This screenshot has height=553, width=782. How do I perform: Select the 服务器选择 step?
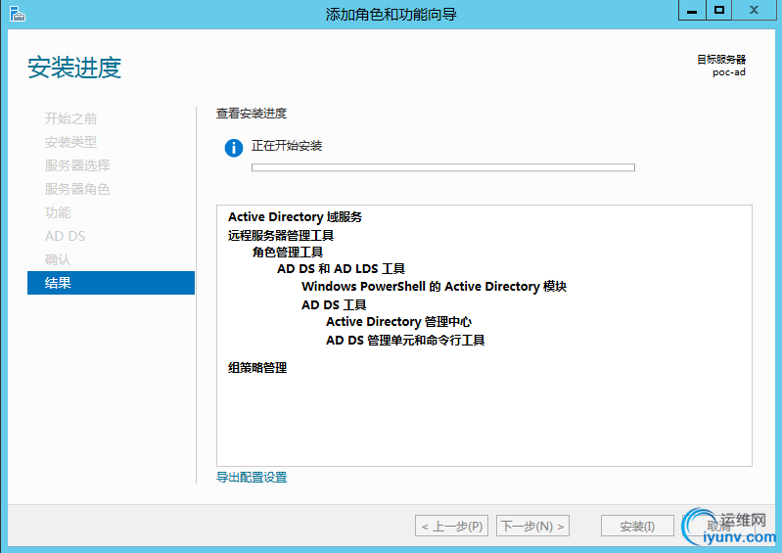77,165
